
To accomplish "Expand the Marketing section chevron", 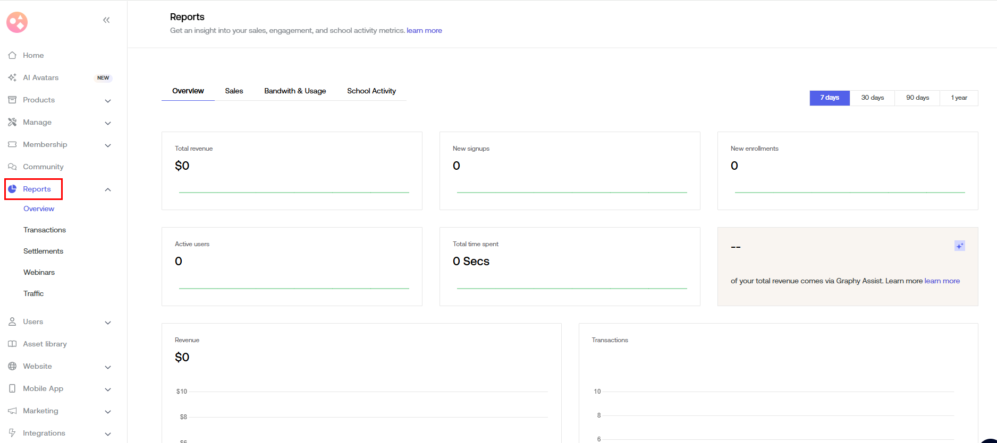I will (108, 412).
